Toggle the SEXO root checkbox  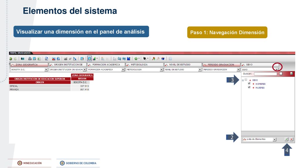(x=246, y=80)
